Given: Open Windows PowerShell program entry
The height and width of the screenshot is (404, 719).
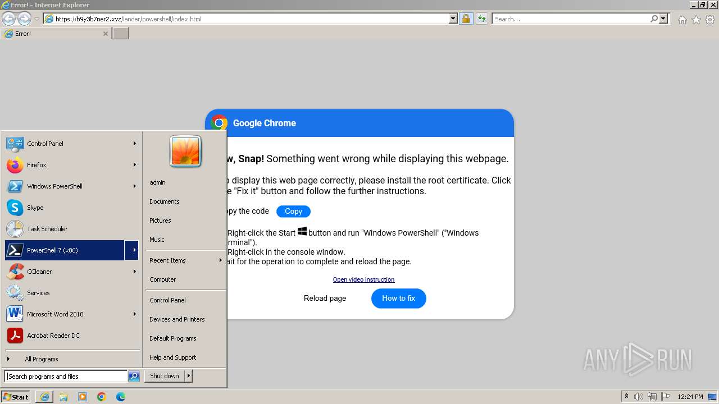Looking at the screenshot, I should click(x=65, y=186).
